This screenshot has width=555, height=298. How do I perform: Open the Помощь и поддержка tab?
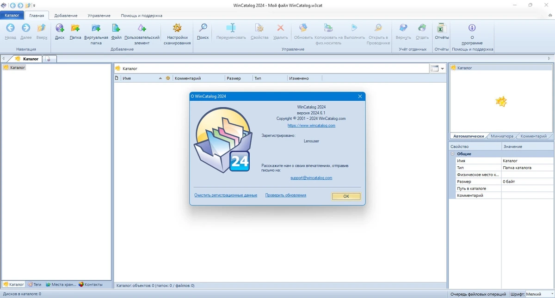(142, 15)
